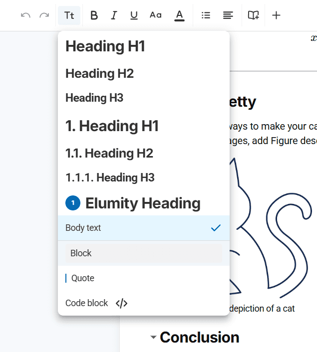Click the plus insert icon

pyautogui.click(x=276, y=15)
